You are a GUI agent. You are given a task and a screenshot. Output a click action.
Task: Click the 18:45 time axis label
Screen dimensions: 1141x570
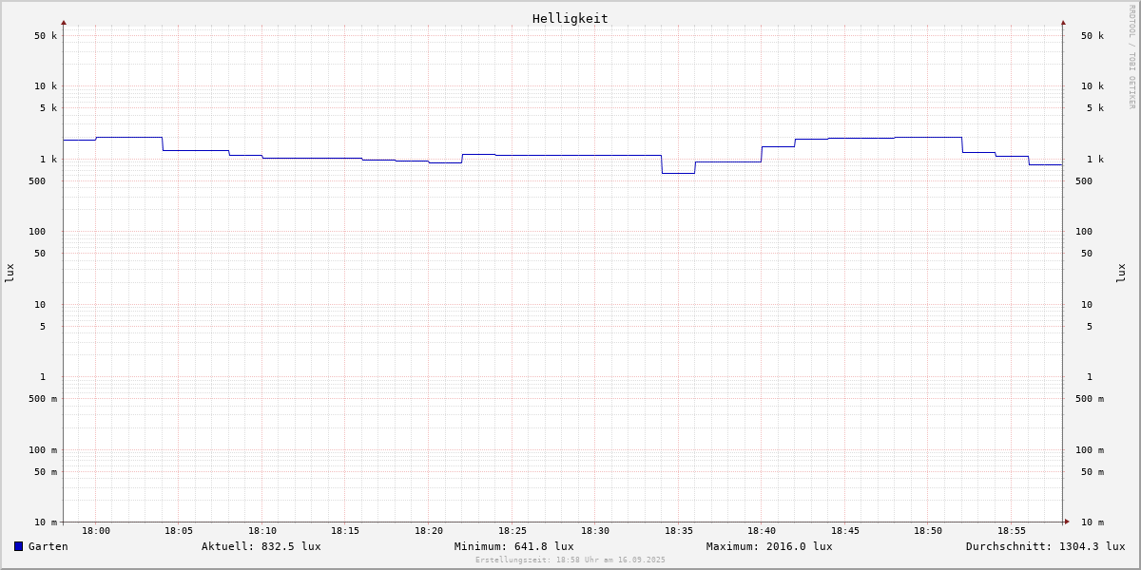(845, 531)
